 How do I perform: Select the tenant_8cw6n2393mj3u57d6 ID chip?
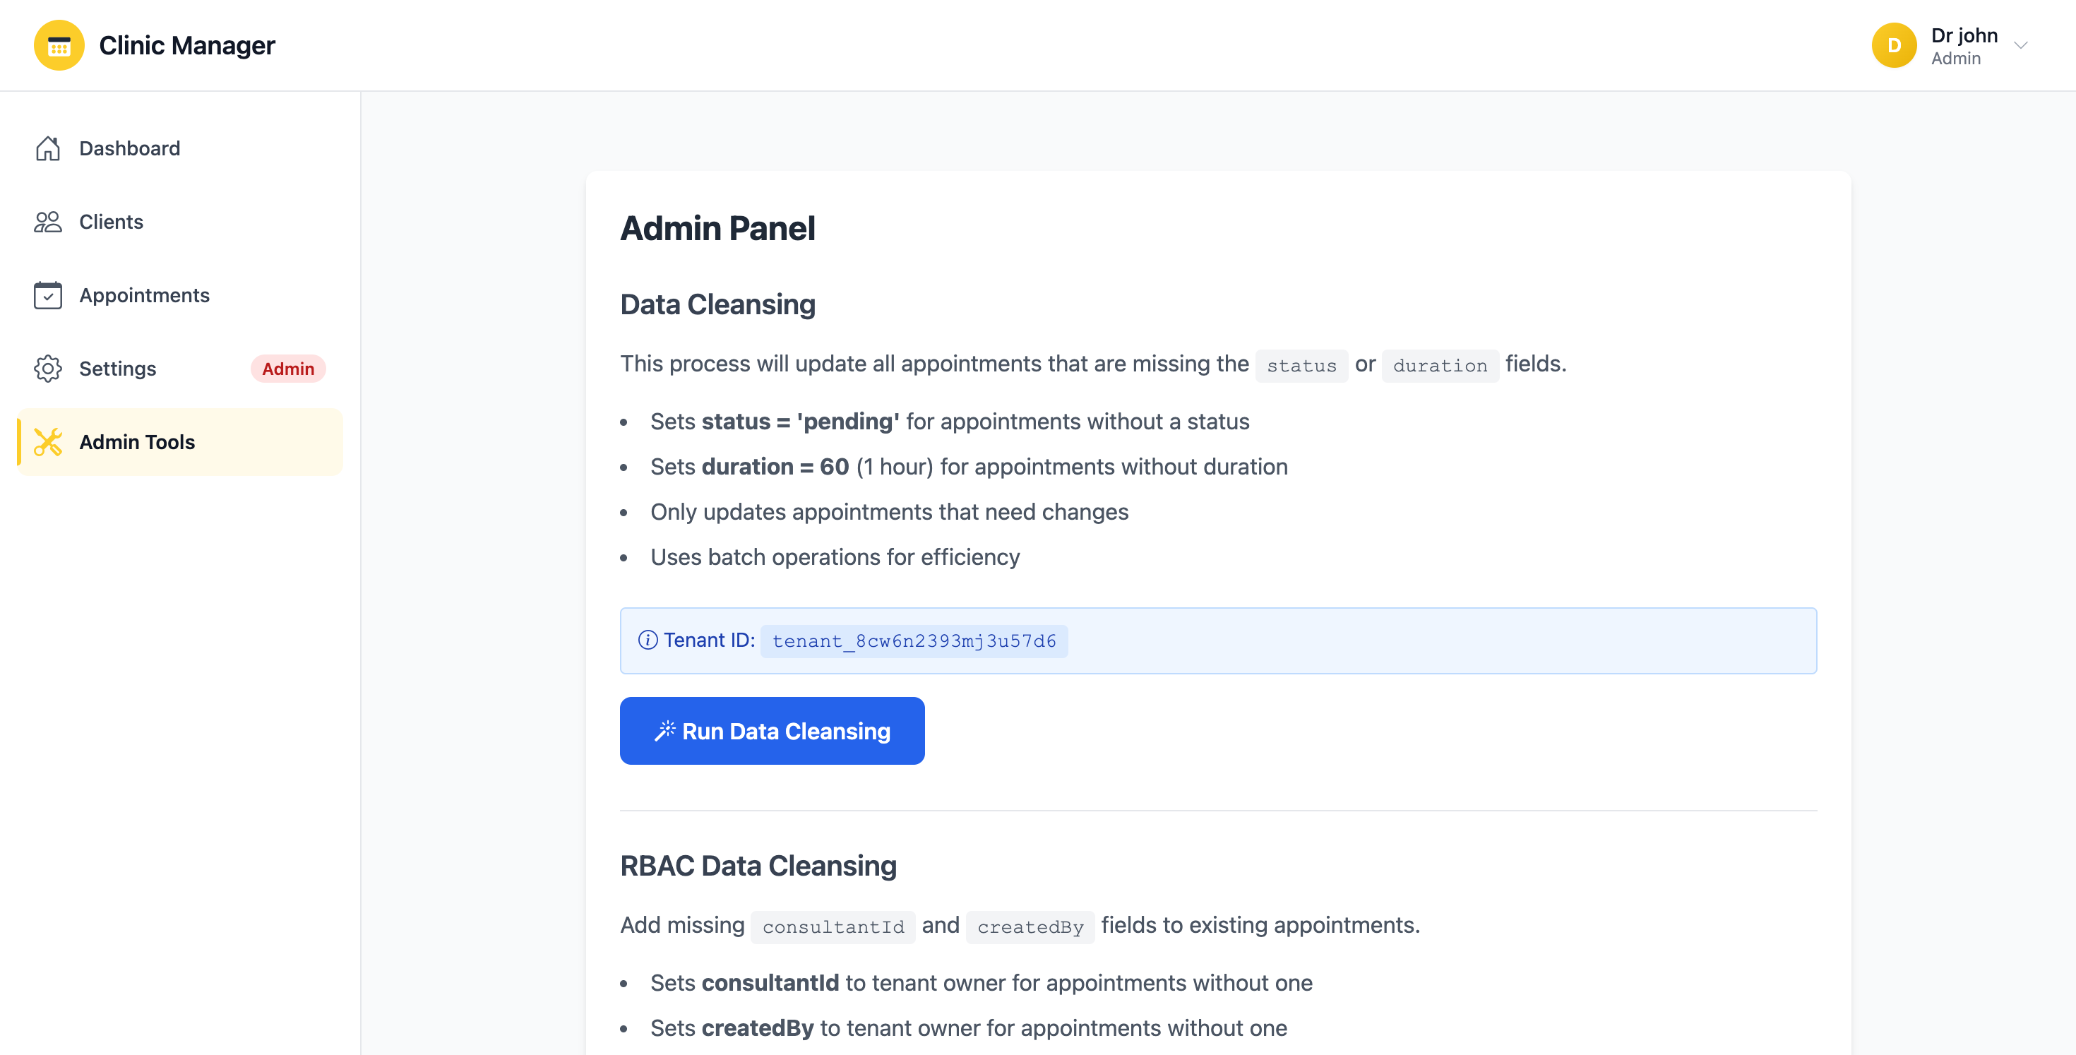914,640
